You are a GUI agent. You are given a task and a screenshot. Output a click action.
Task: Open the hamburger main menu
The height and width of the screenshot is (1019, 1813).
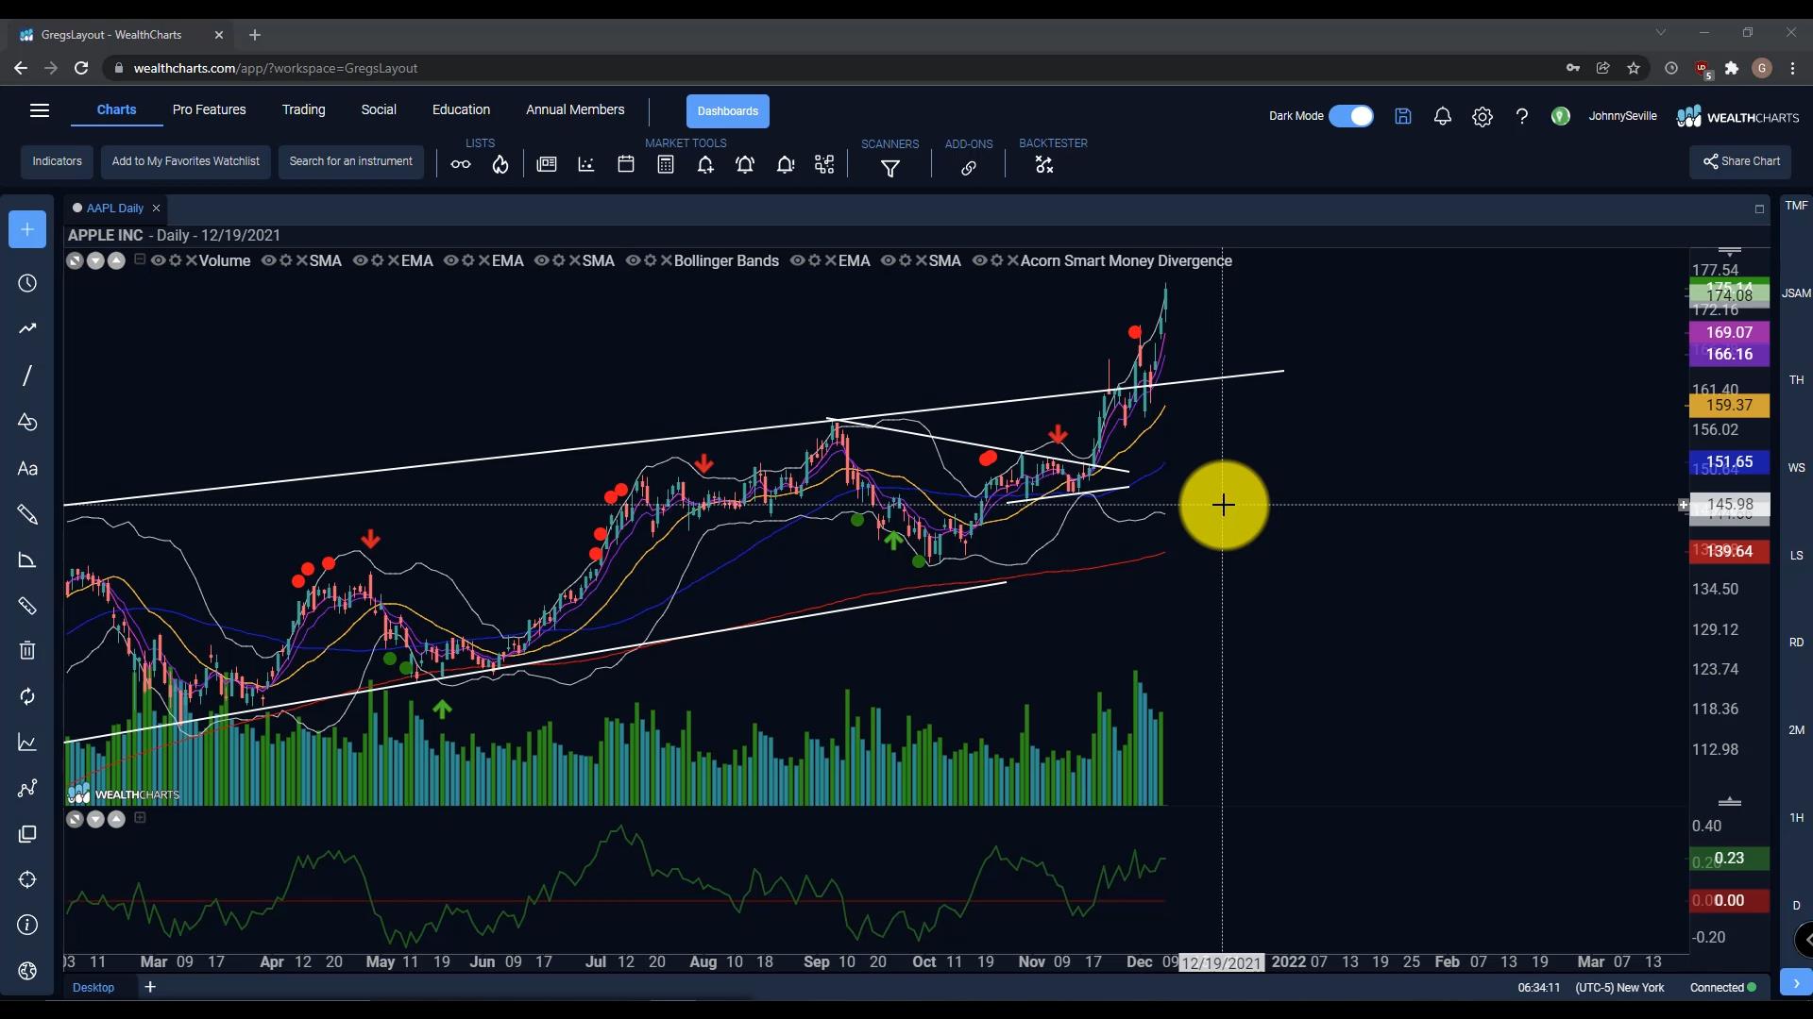point(40,110)
